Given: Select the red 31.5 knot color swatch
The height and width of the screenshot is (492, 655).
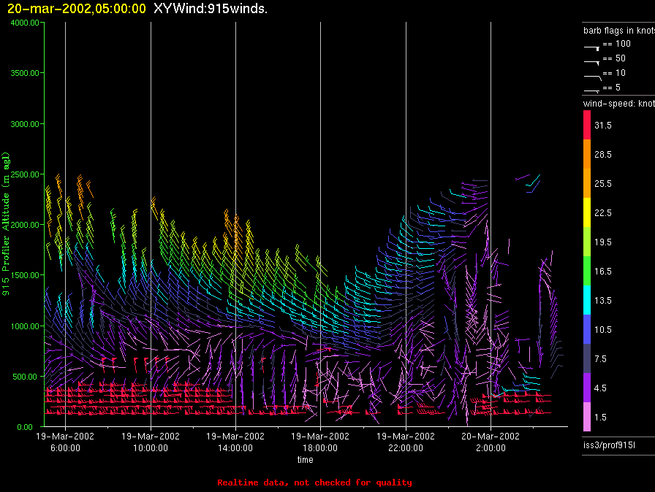Looking at the screenshot, I should tap(586, 126).
